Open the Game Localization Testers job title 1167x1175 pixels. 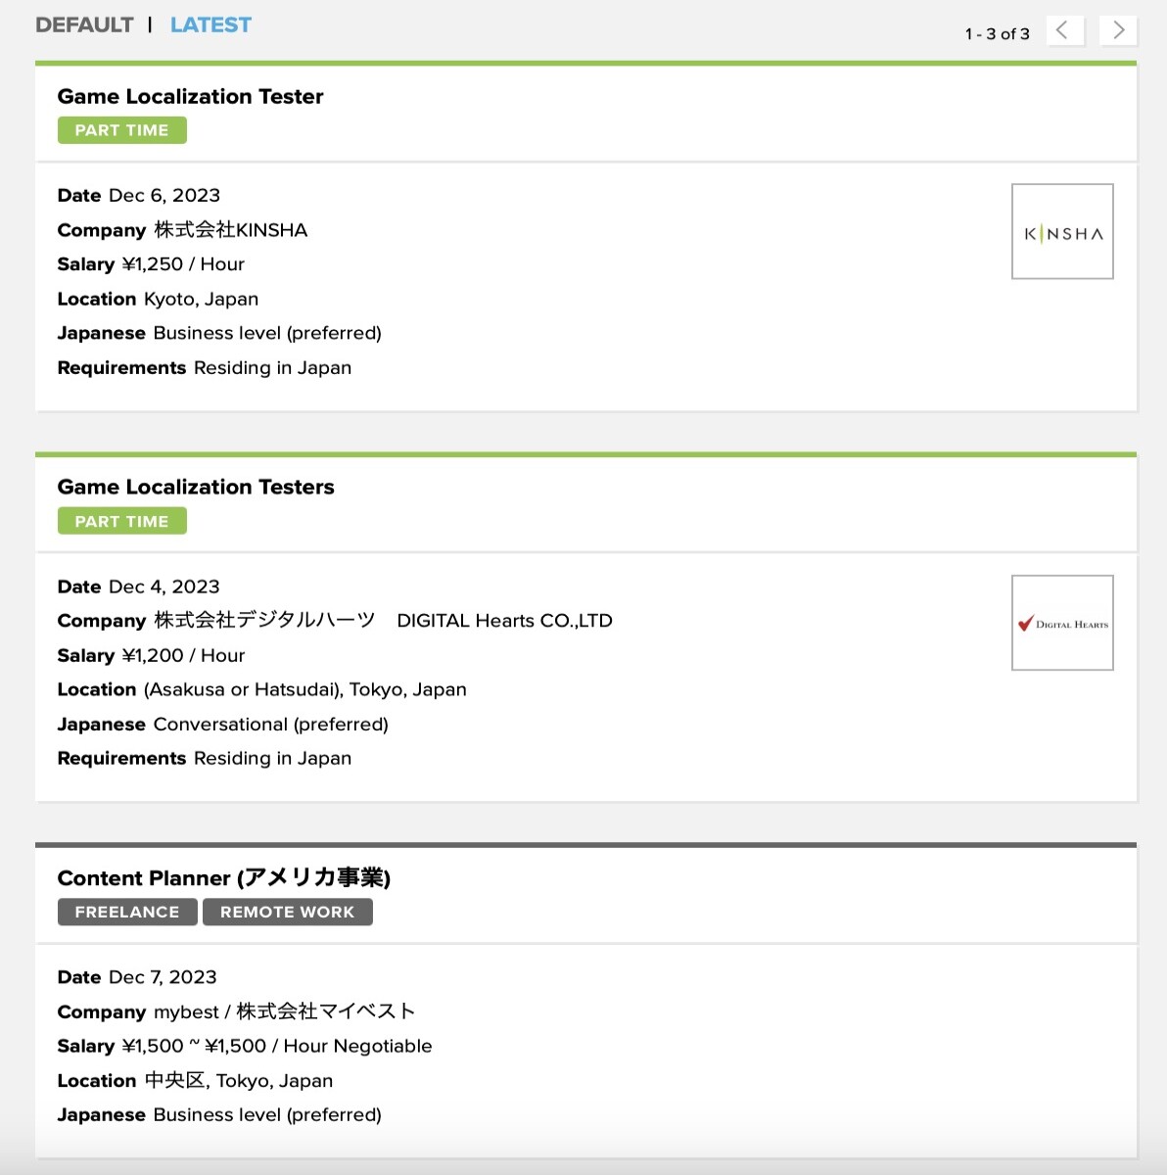[x=196, y=487]
